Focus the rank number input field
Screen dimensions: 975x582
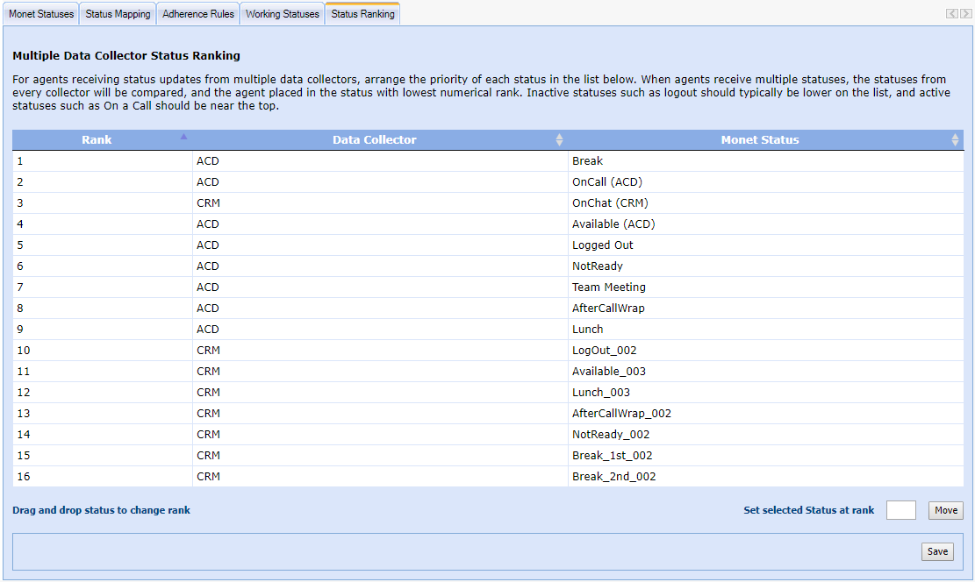click(900, 510)
